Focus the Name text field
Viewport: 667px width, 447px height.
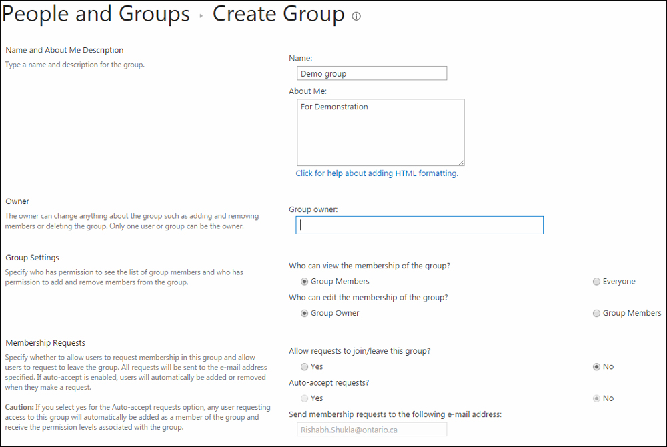click(372, 73)
